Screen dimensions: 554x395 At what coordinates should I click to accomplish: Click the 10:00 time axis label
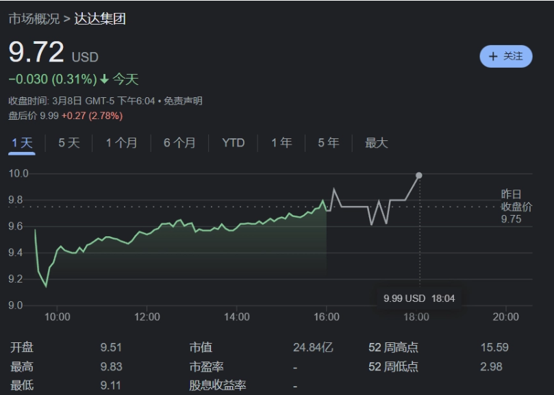point(58,316)
